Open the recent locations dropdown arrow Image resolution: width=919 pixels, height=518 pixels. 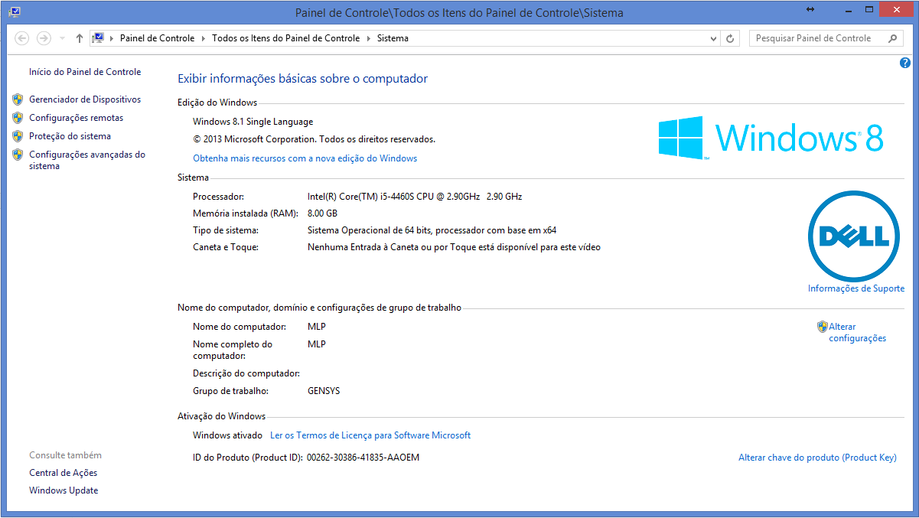point(62,38)
